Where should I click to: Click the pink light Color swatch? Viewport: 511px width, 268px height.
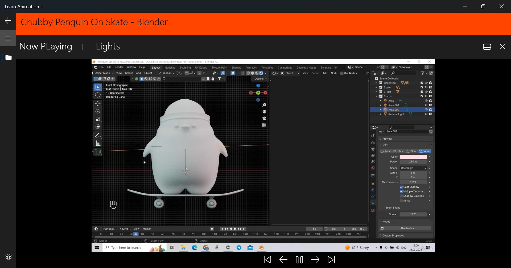413,157
